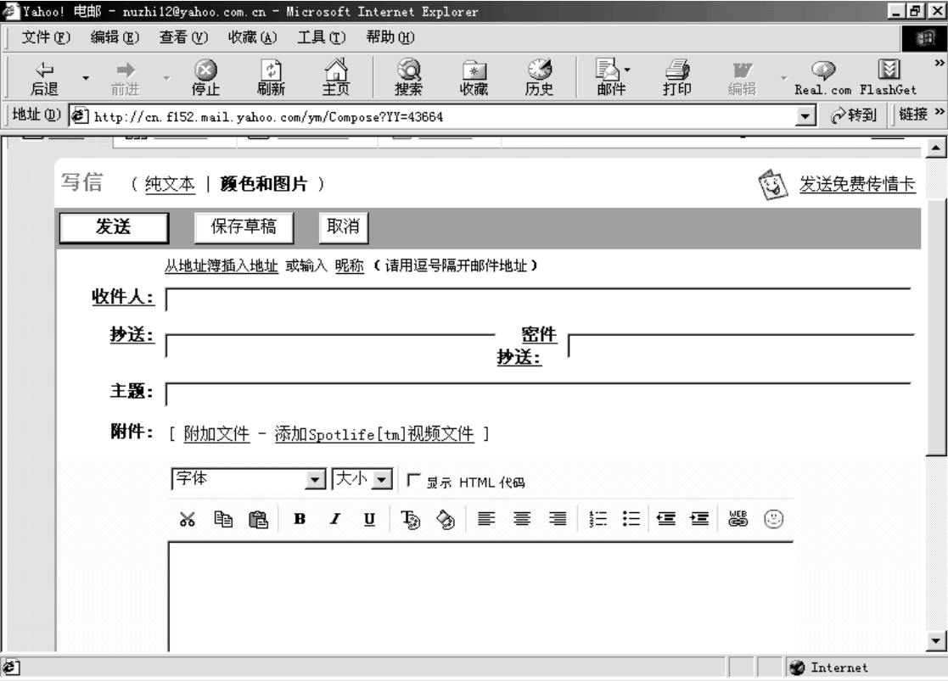This screenshot has height=681, width=948.
Task: Click the 昵称 nickname link
Action: (350, 265)
